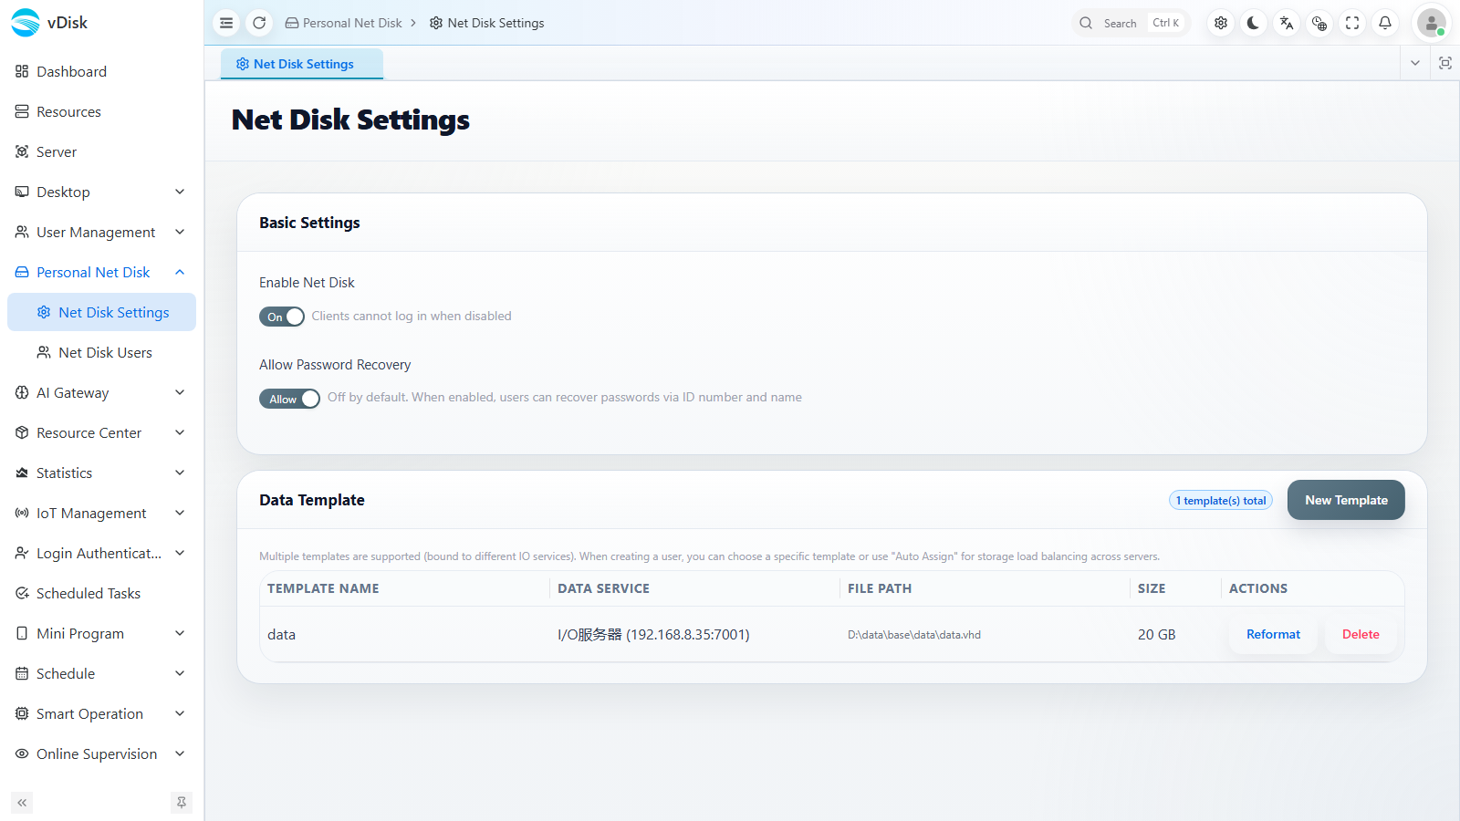Toggle the Enable Net Disk switch
Image resolution: width=1460 pixels, height=821 pixels.
[282, 317]
